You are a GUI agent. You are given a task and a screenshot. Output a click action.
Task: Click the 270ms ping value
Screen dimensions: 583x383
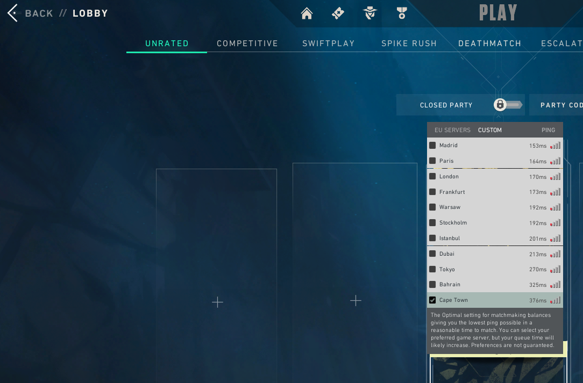(538, 269)
